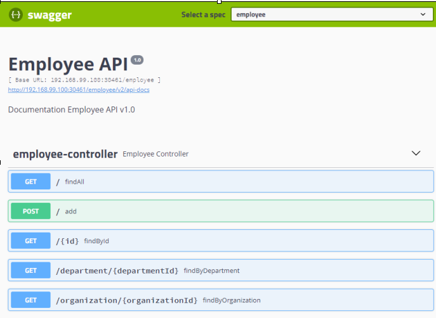Expand the GET / findAll operation
This screenshot has width=436, height=318.
[x=221, y=182]
